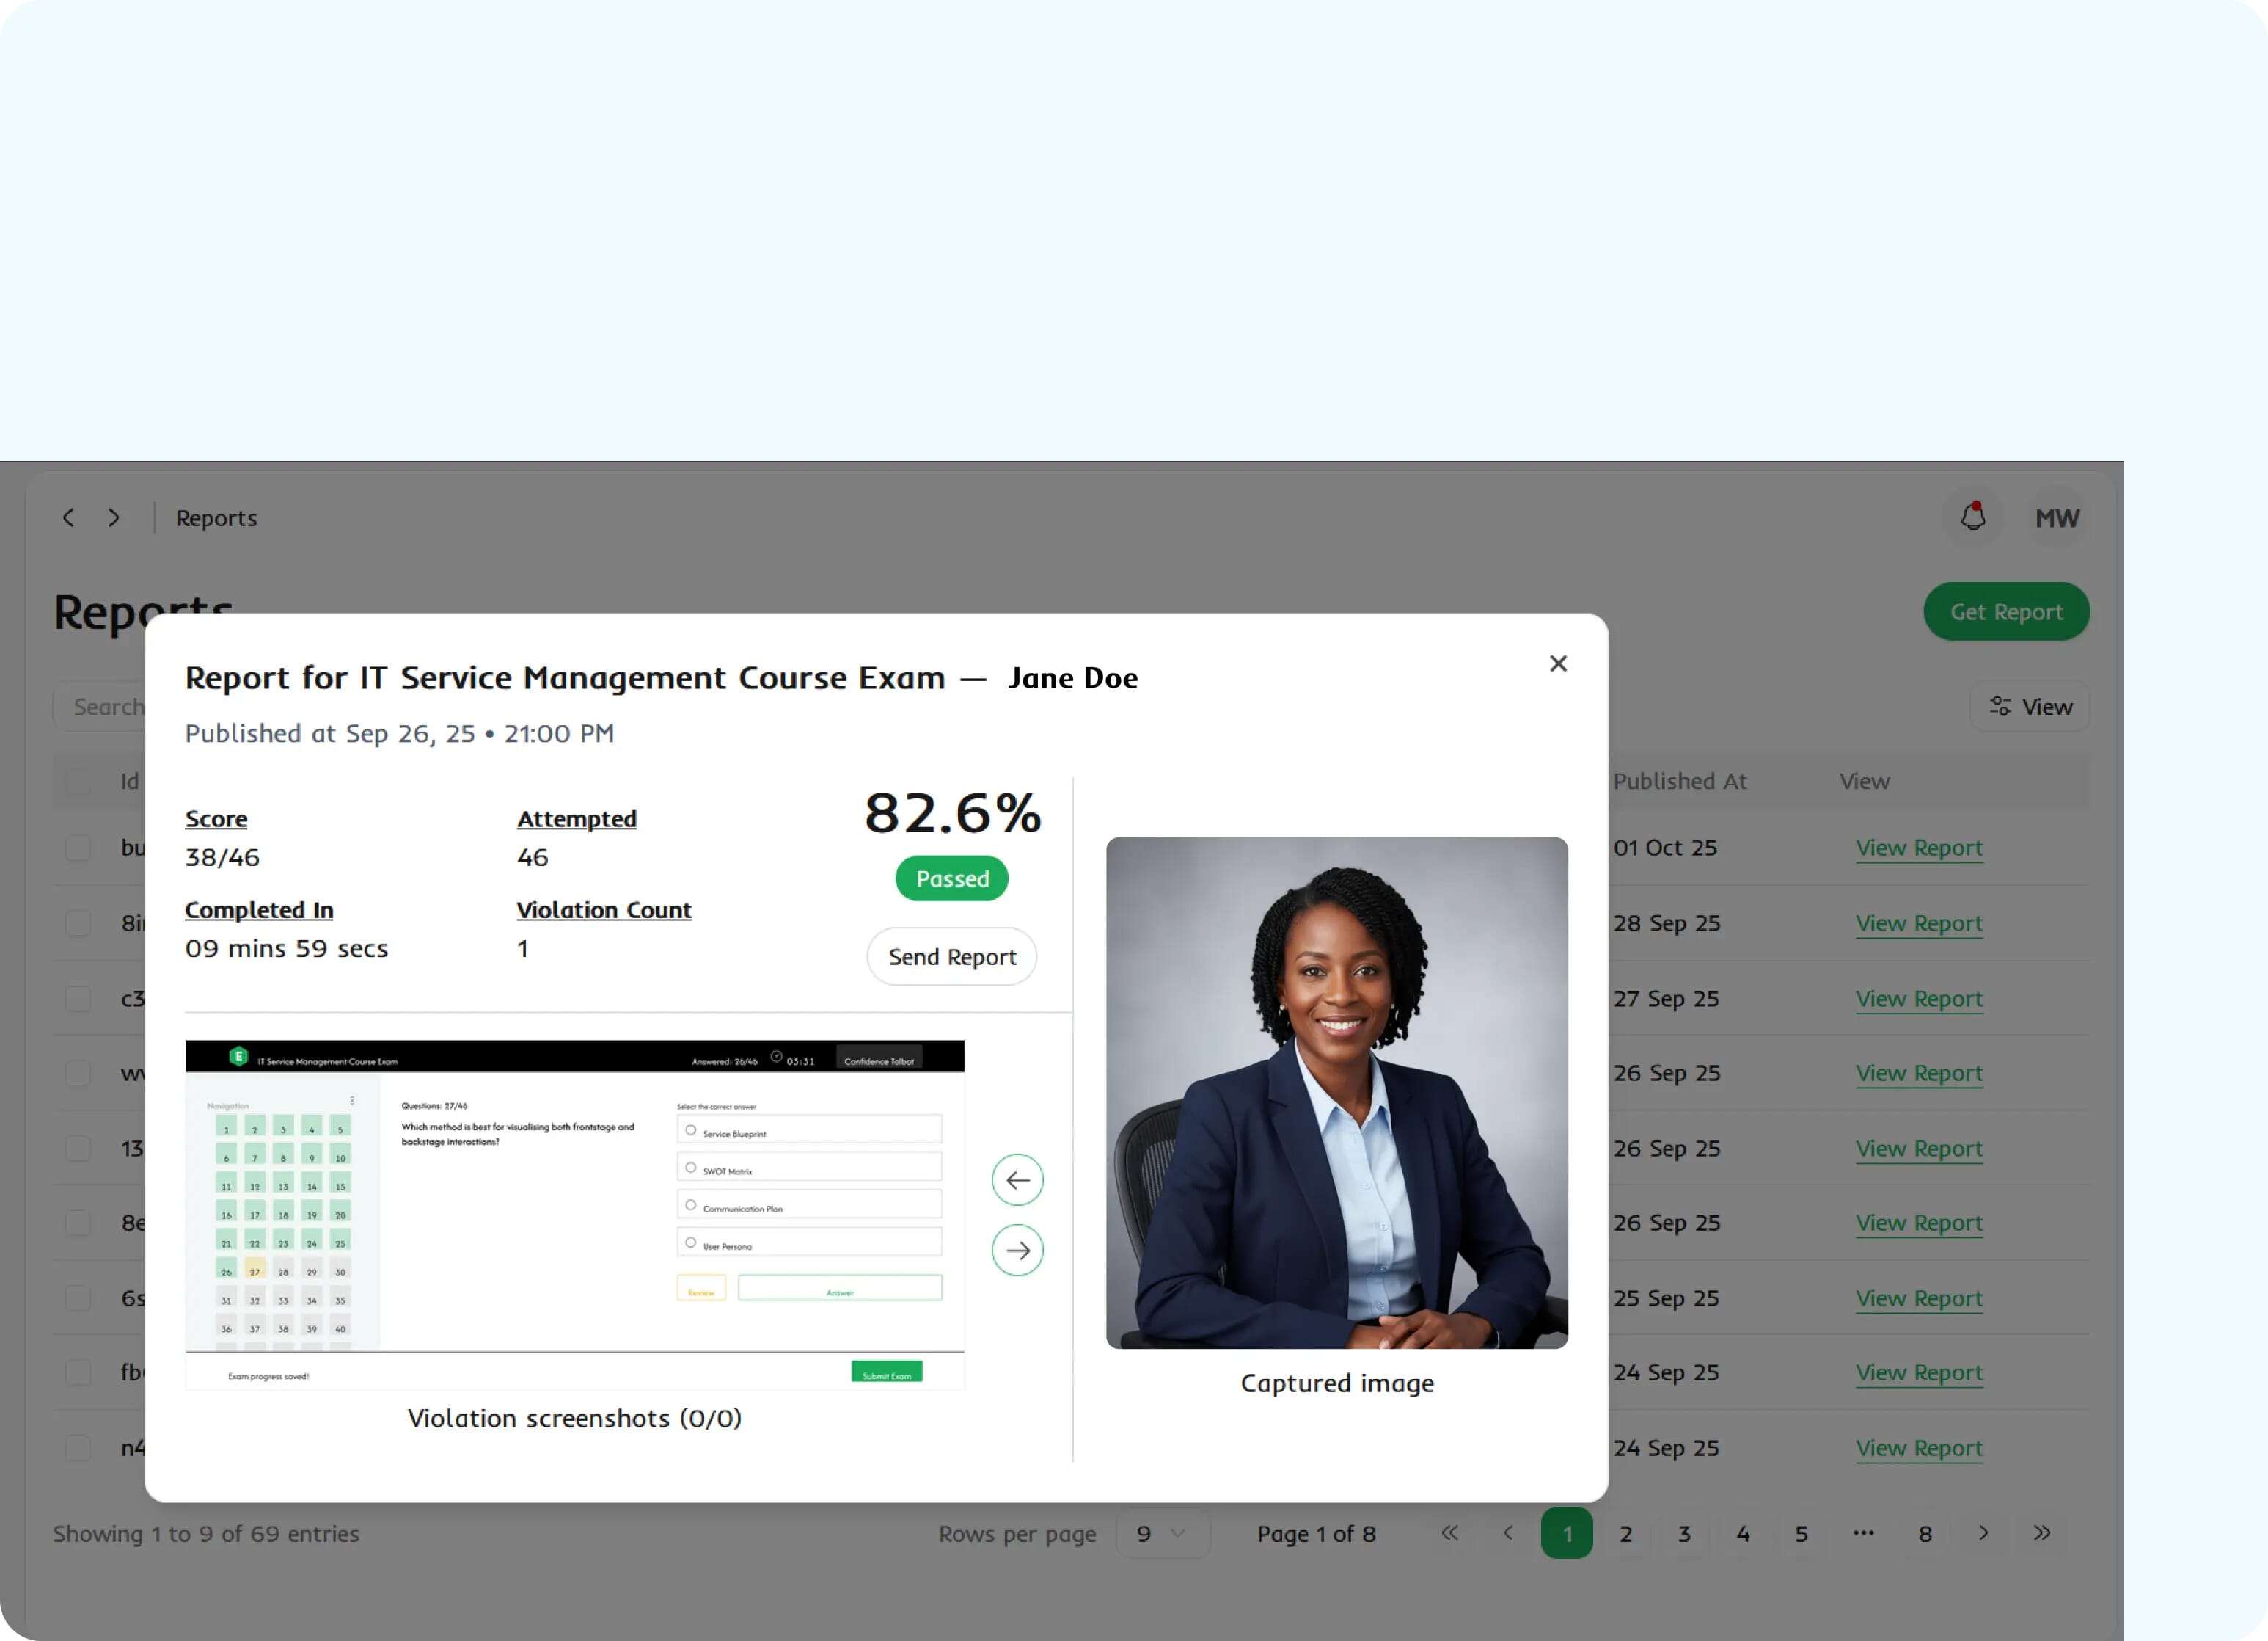This screenshot has height=1641, width=2268.
Task: Click the breadcrumb back chevron
Action: click(x=69, y=517)
